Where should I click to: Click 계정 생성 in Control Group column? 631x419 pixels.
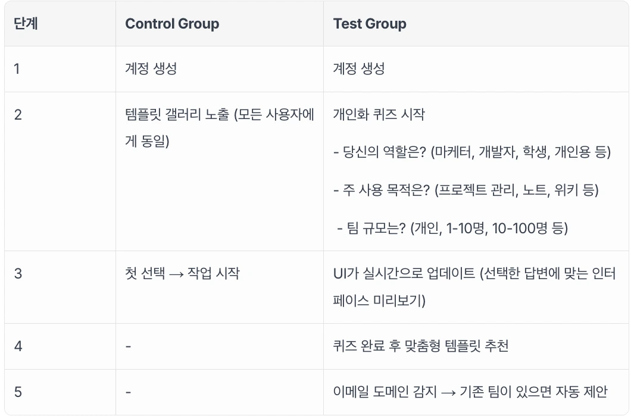point(151,68)
